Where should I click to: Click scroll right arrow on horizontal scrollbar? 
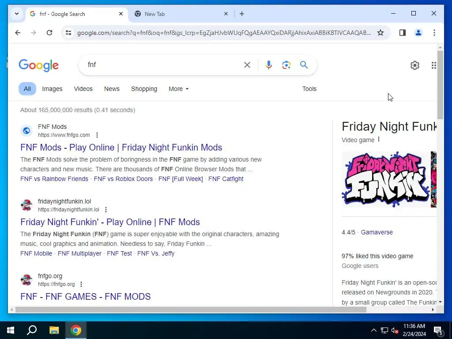point(433,309)
